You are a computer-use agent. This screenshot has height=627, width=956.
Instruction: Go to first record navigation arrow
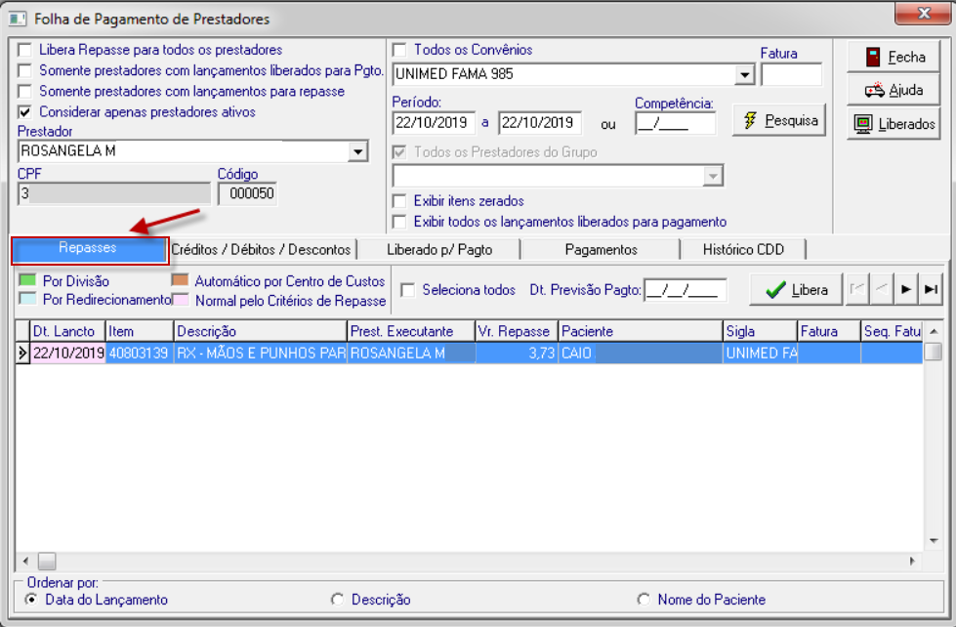coord(857,289)
